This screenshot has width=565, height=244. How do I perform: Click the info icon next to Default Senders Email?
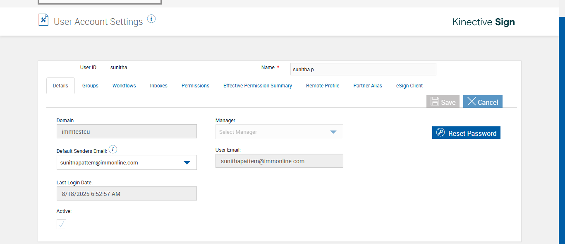click(x=113, y=150)
